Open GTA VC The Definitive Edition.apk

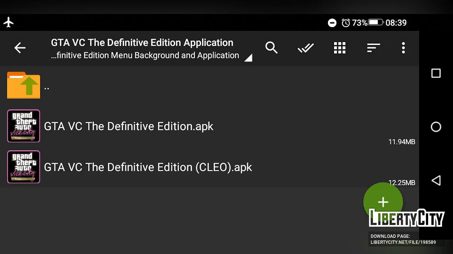coord(129,126)
